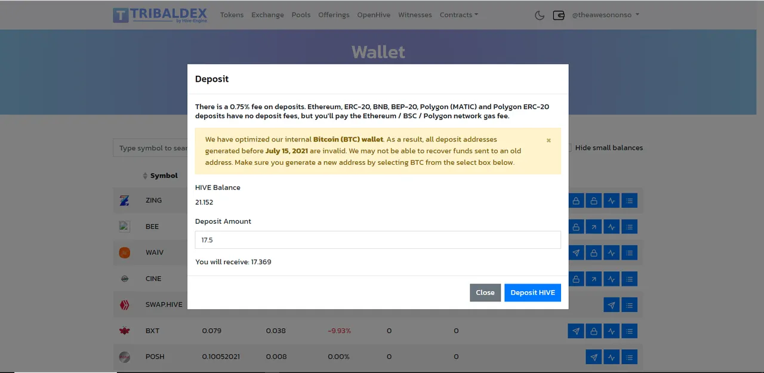
Task: Click the stake lock icon for BXT
Action: pos(593,331)
